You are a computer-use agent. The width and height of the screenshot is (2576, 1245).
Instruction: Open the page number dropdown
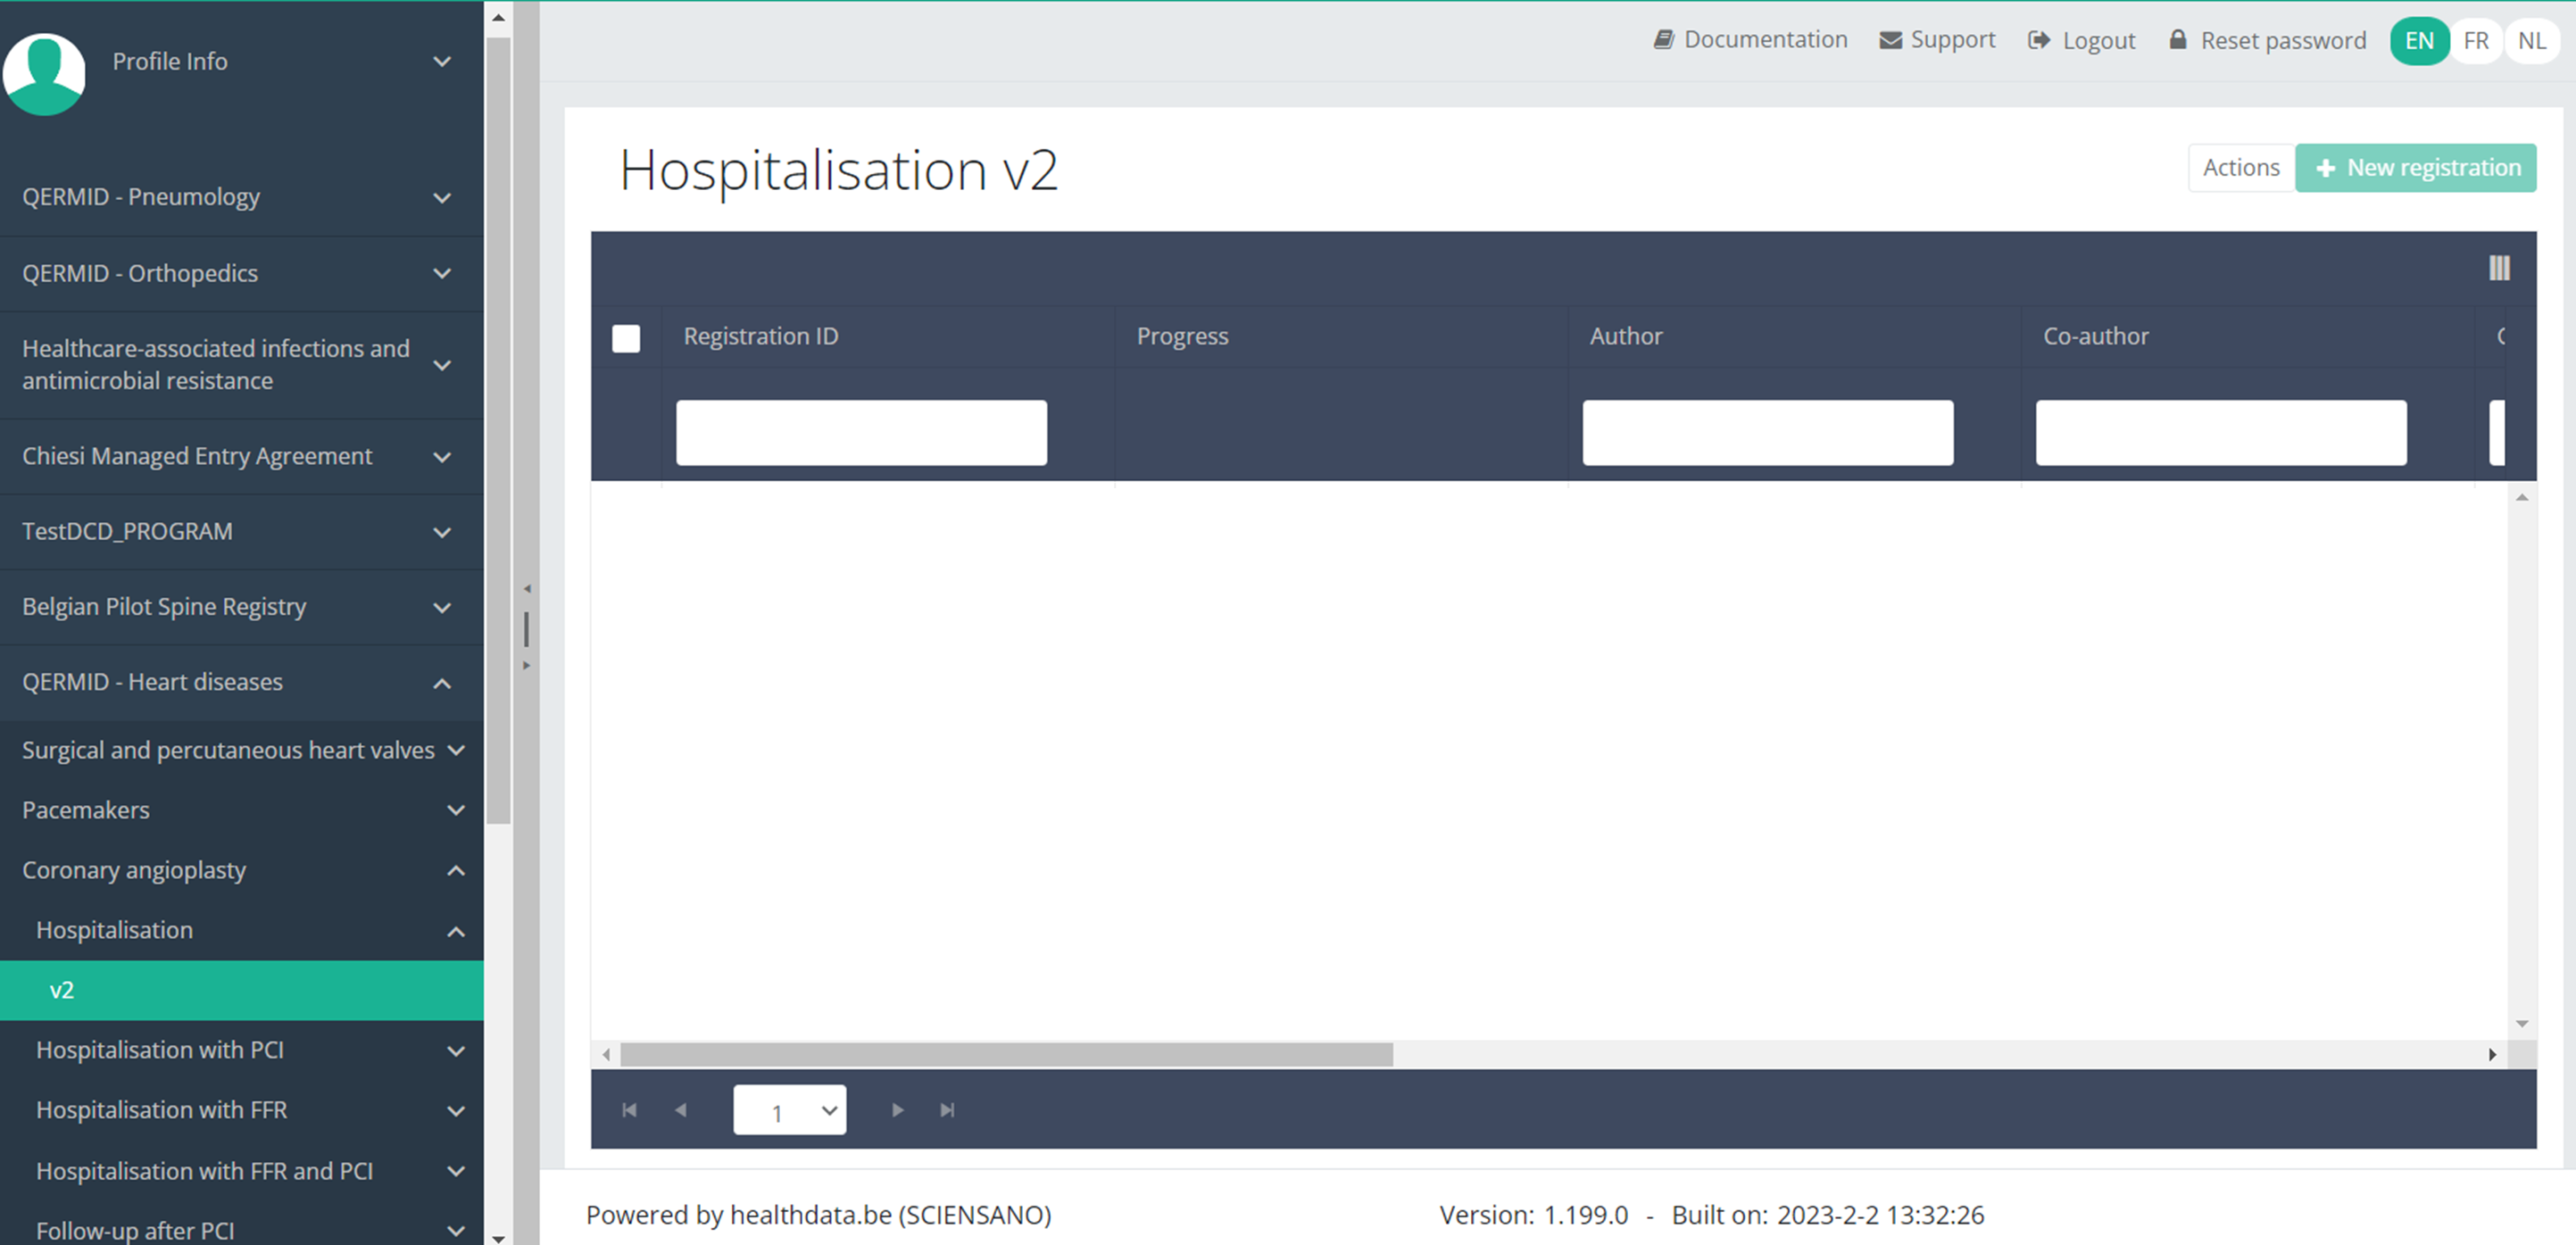[x=789, y=1110]
